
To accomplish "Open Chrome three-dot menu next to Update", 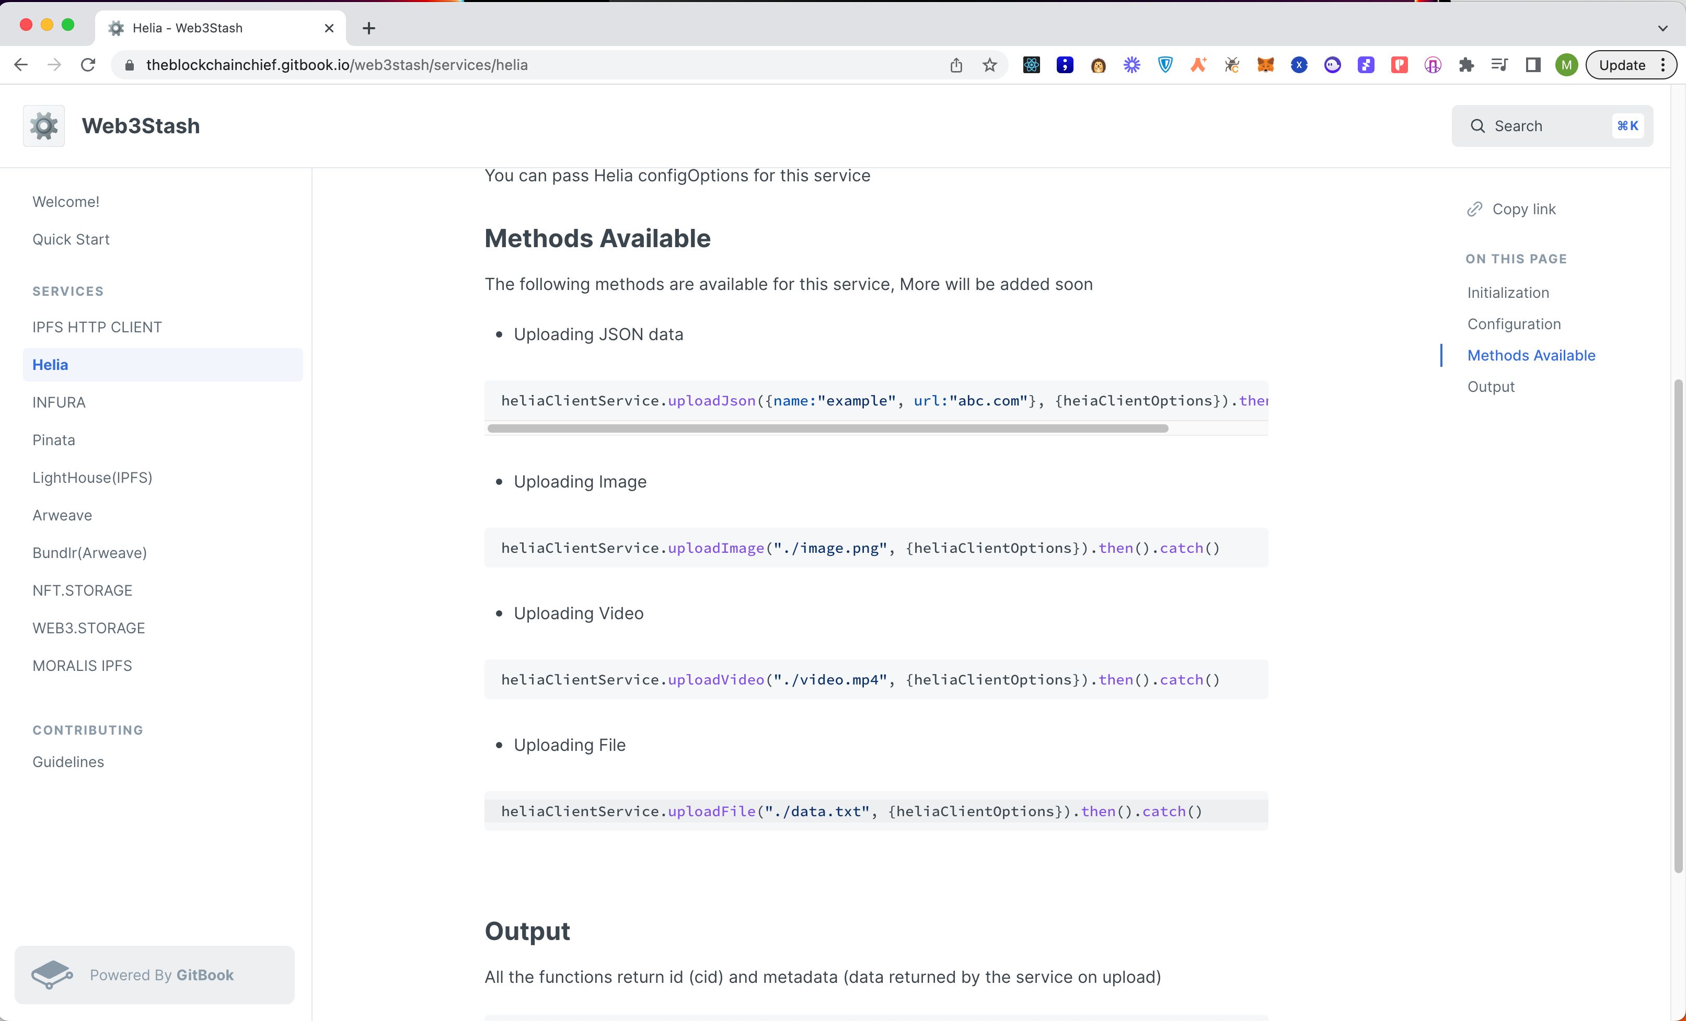I will click(x=1662, y=65).
